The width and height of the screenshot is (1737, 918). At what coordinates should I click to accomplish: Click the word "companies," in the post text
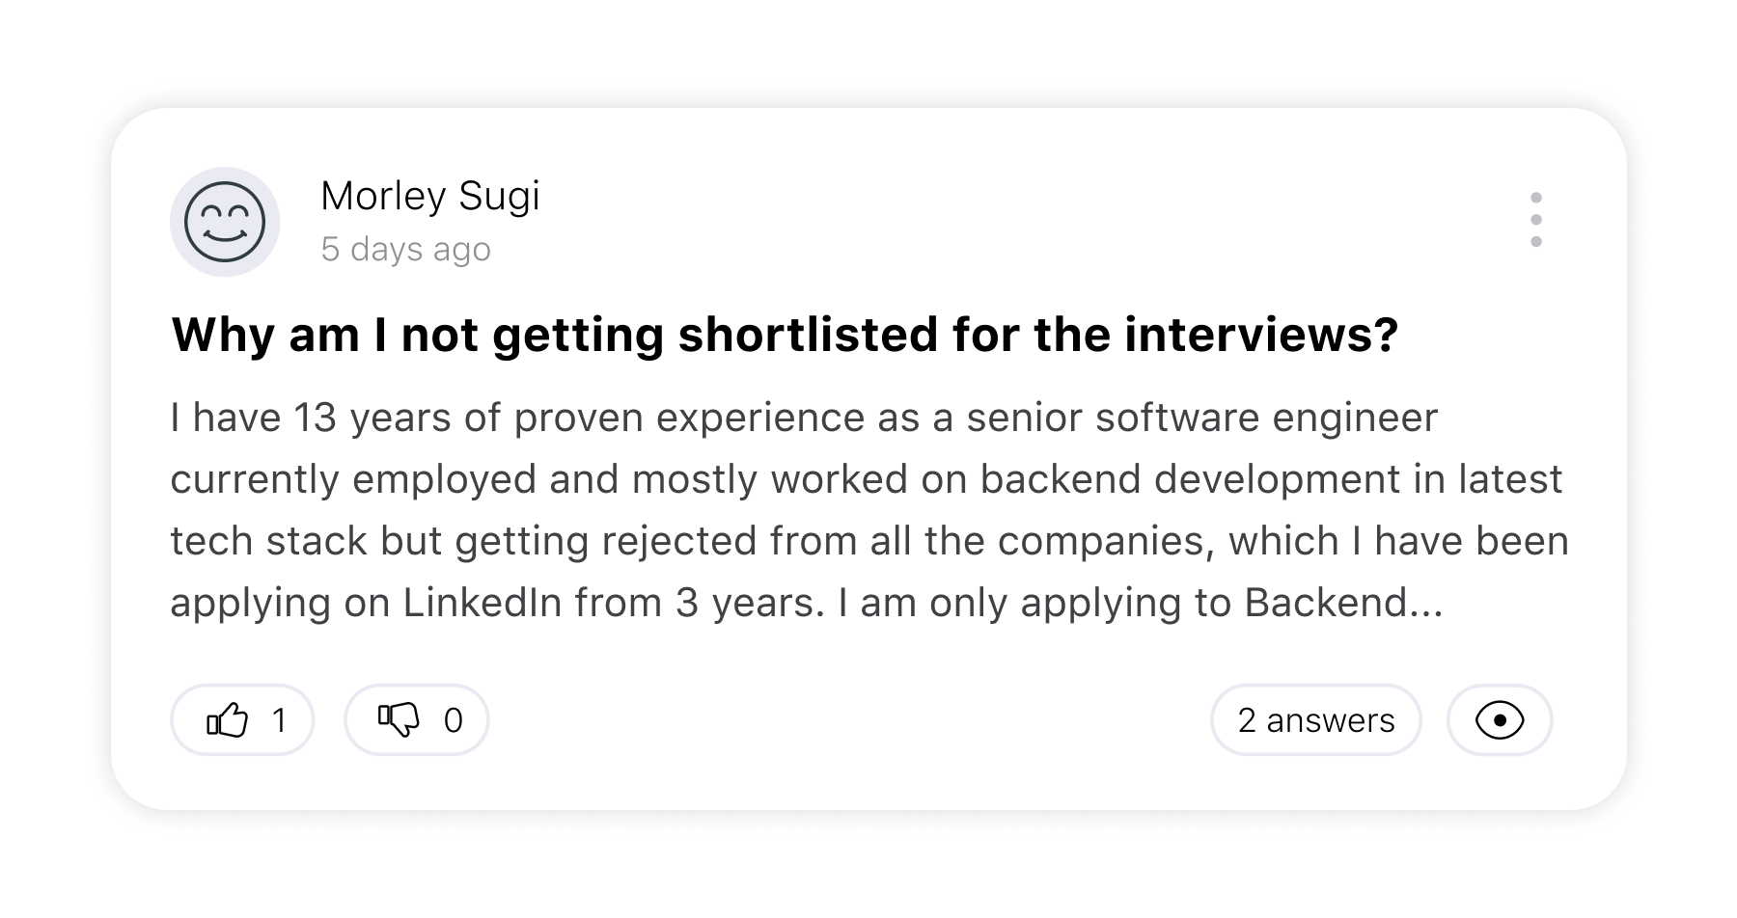click(1106, 541)
